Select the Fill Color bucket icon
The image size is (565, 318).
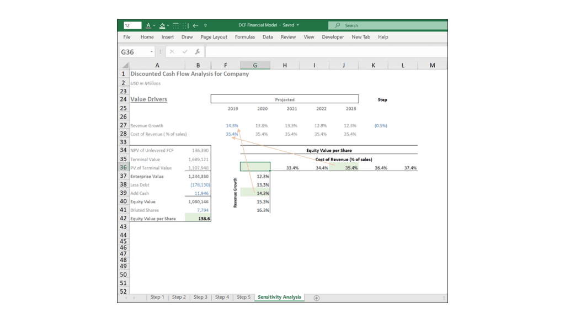click(x=162, y=25)
